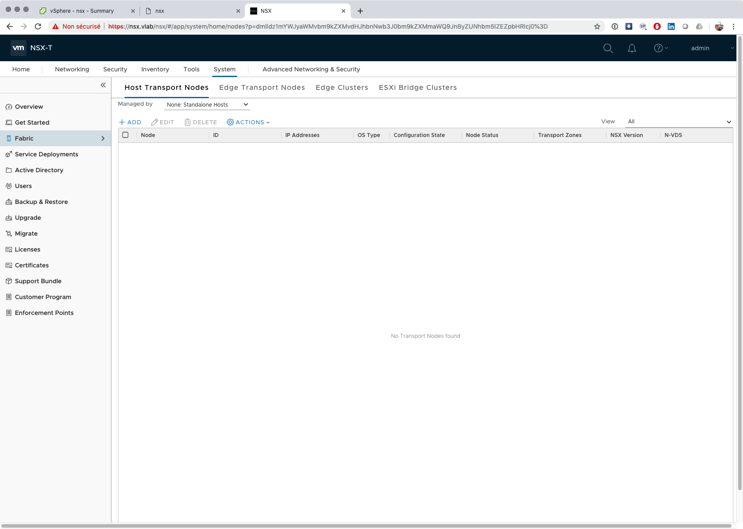Open the Networking menu tab
Screen dimensions: 743x529
click(72, 69)
